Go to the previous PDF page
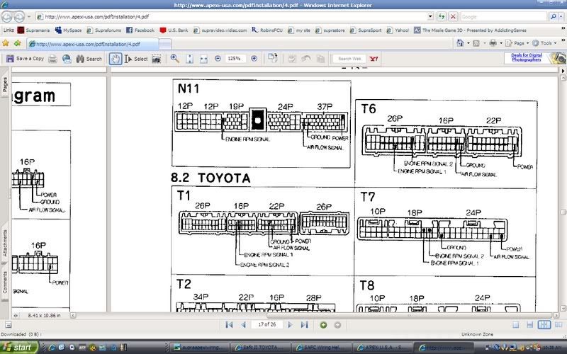Viewport: 567px width, 354px height. click(x=243, y=325)
